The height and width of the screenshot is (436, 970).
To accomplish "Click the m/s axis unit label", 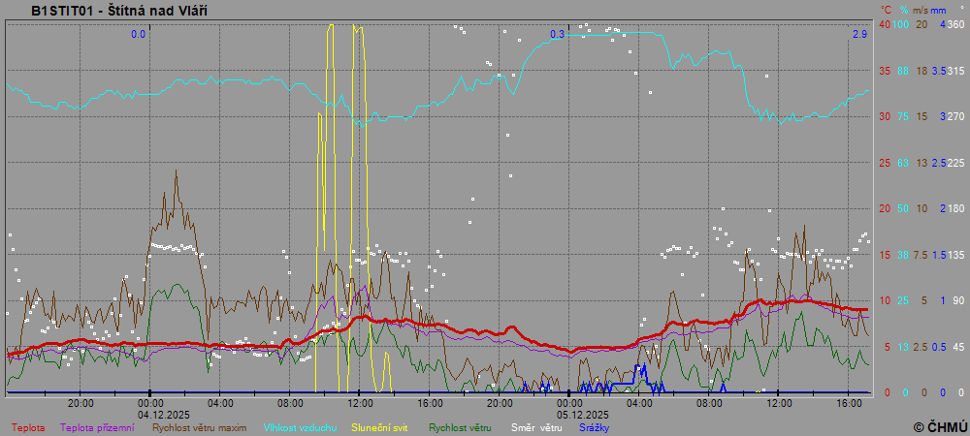I will (x=919, y=10).
